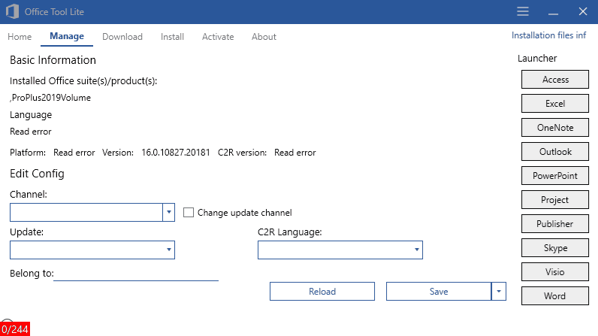Expand the Channel dropdown arrow
Image resolution: width=598 pixels, height=336 pixels.
[x=168, y=212]
